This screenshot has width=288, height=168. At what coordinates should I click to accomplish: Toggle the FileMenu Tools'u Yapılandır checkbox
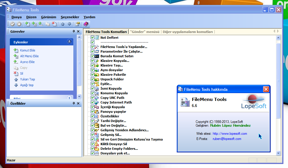pyautogui.click(x=93, y=47)
